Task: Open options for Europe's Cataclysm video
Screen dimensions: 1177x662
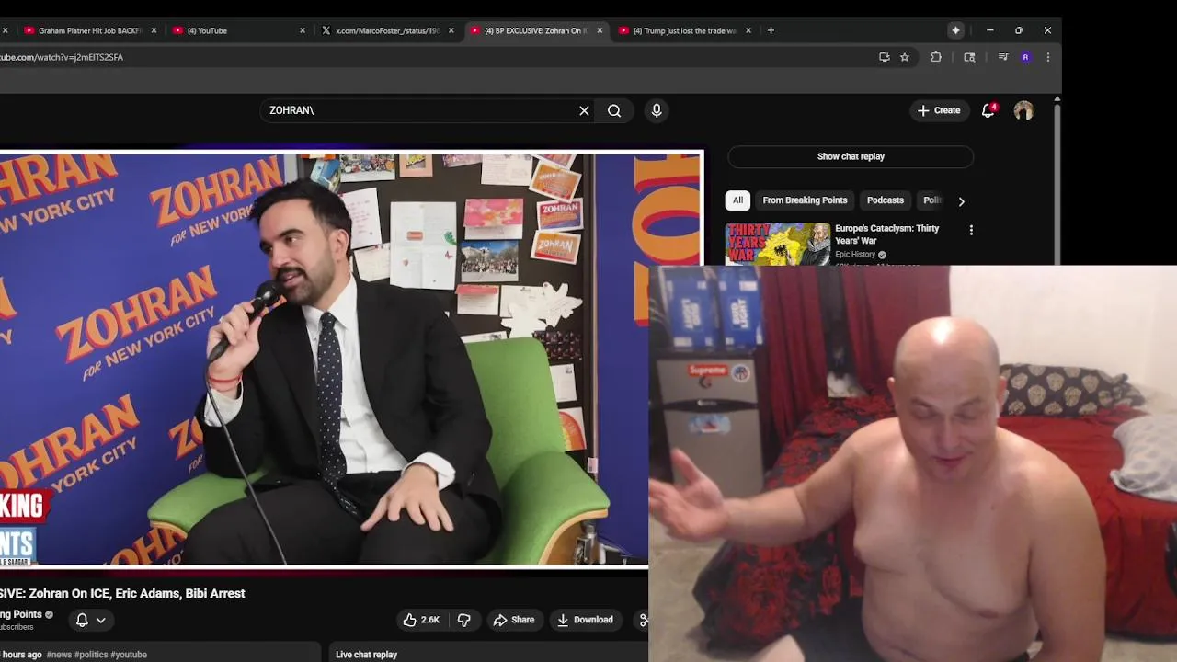Action: click(x=971, y=230)
